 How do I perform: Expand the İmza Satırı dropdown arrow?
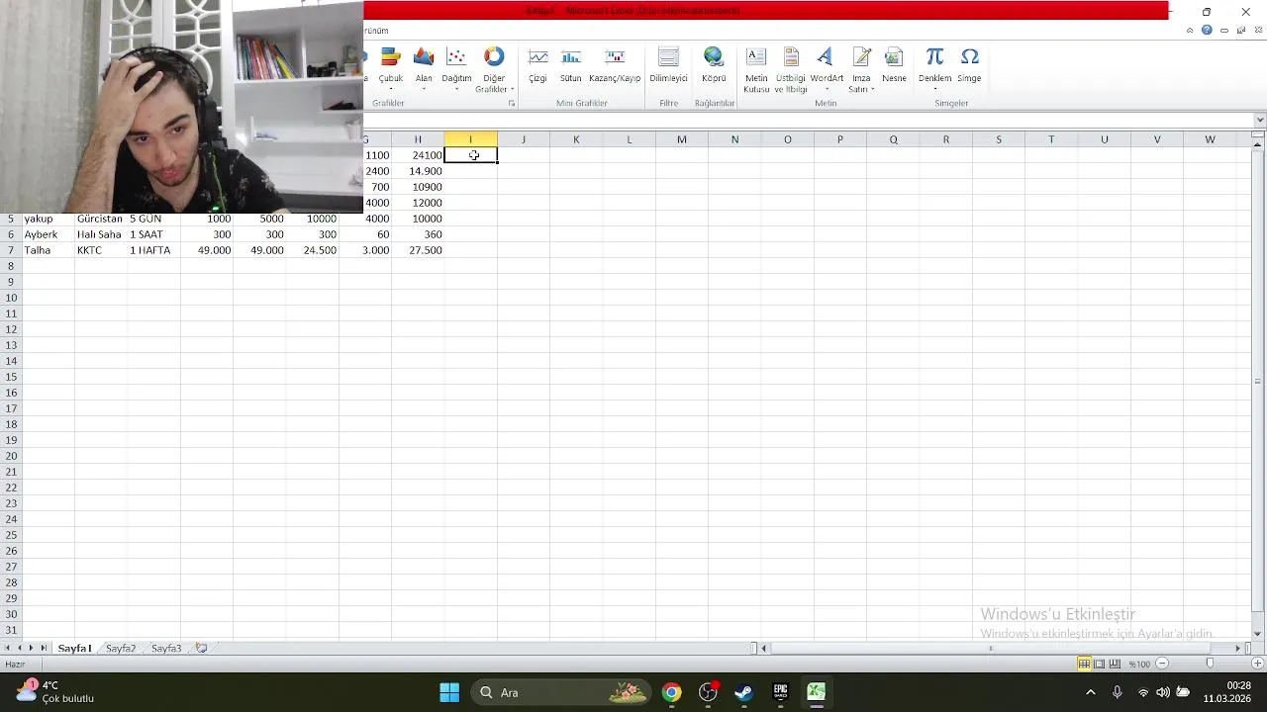872,90
